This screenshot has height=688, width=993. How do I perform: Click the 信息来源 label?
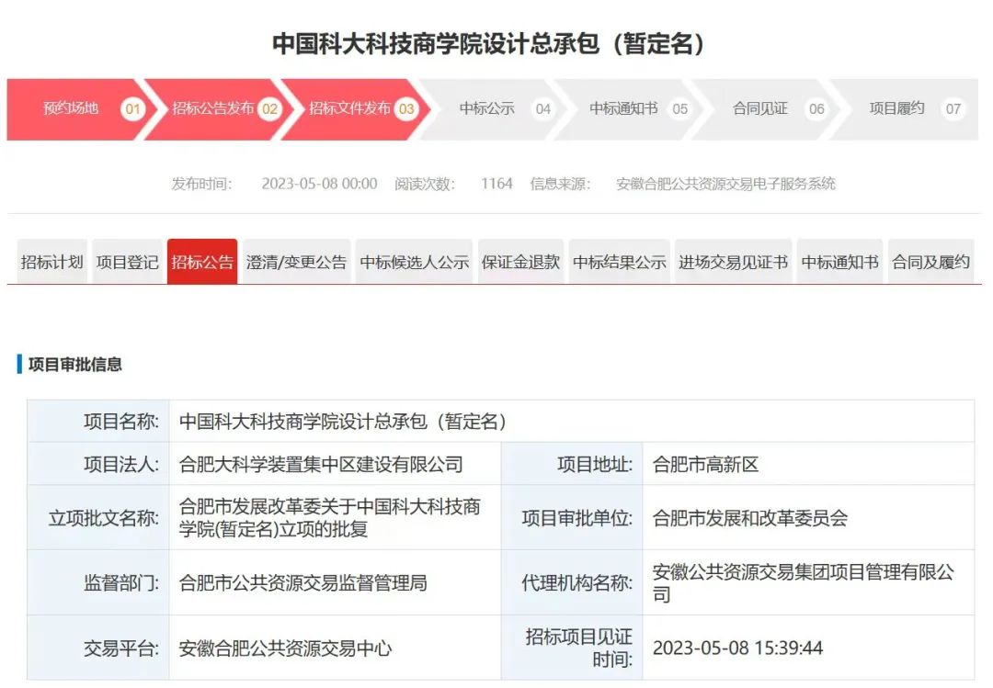point(561,184)
